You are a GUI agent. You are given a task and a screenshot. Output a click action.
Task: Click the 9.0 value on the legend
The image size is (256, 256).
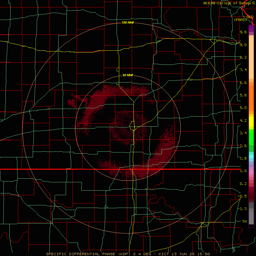[243, 45]
